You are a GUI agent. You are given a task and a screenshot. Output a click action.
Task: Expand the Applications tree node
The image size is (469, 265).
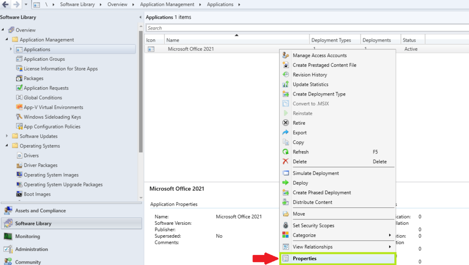11,49
